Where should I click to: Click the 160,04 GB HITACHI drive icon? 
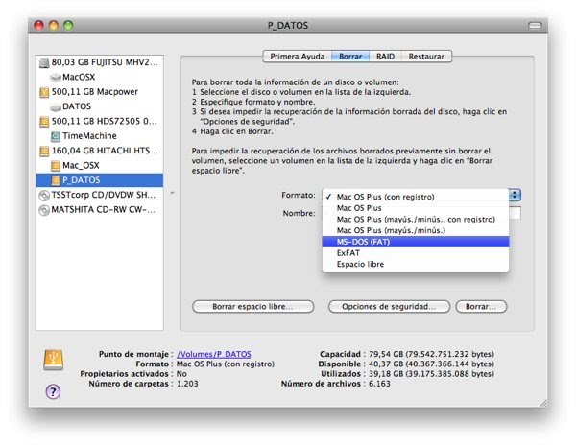point(44,151)
